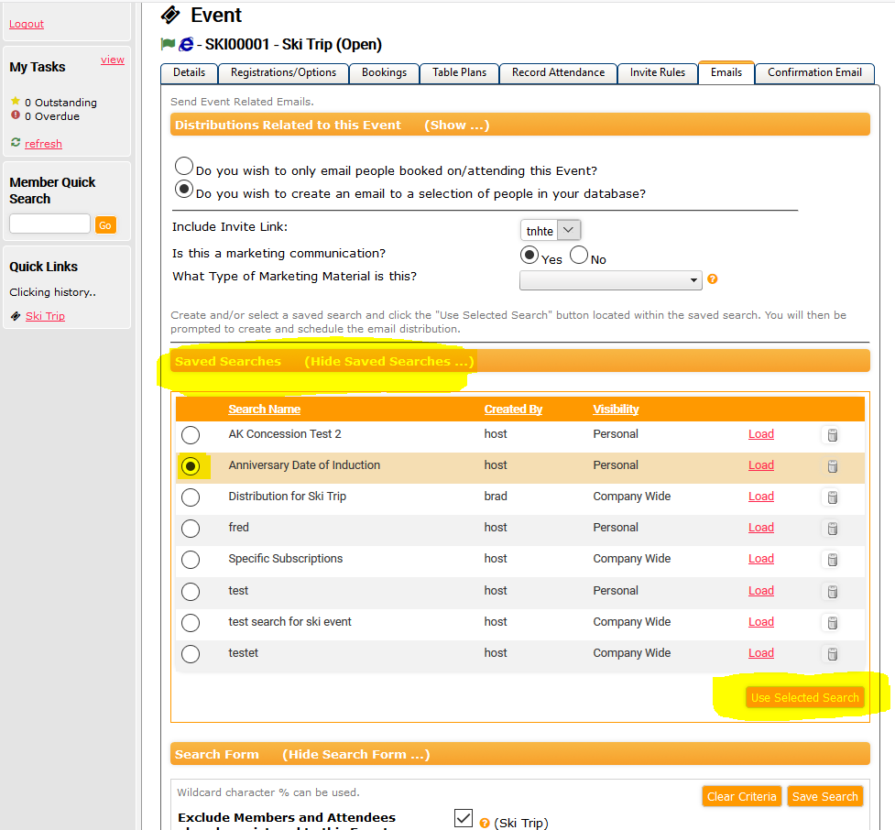Viewport: 895px width, 830px height.
Task: Click the Member Quick Search input field
Action: 49,224
